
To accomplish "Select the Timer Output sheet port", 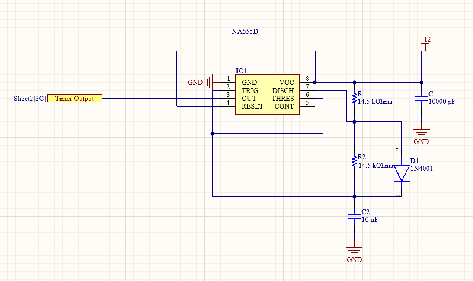I will [74, 98].
